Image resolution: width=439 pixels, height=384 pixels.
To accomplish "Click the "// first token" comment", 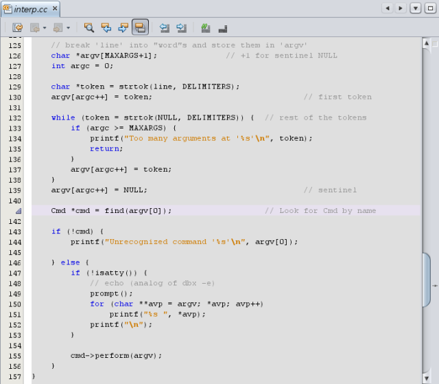I will point(337,97).
